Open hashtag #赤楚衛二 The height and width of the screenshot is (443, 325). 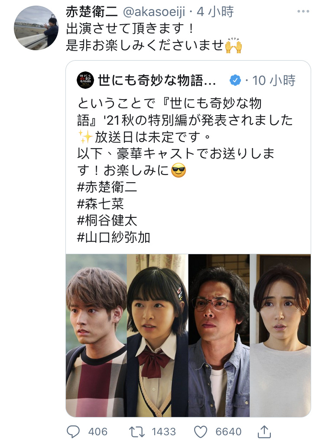[107, 187]
